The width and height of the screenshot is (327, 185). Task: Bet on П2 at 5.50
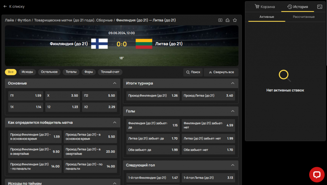coord(100,96)
